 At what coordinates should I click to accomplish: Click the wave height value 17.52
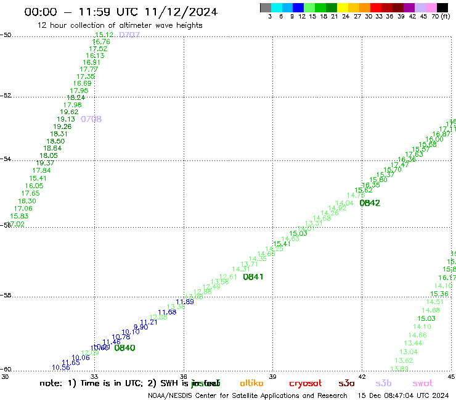coord(98,49)
